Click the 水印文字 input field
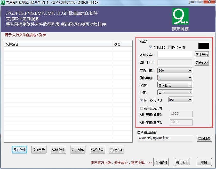The height and width of the screenshot is (169, 216). coord(175,54)
